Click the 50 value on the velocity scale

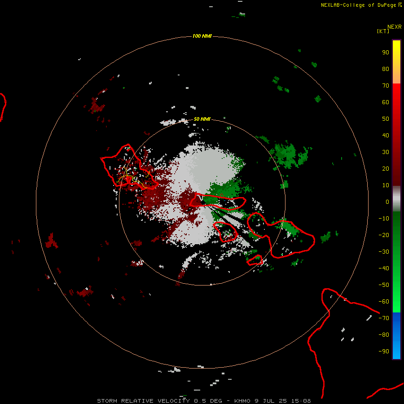pos(386,119)
